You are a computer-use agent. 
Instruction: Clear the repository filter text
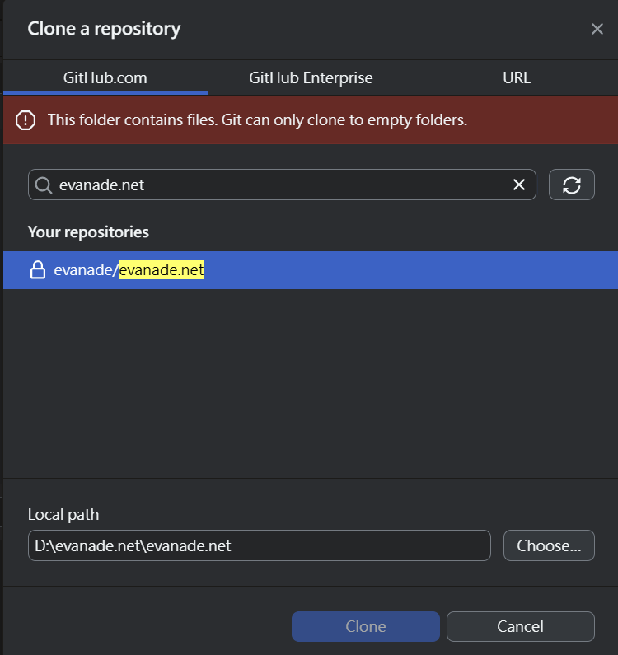519,185
